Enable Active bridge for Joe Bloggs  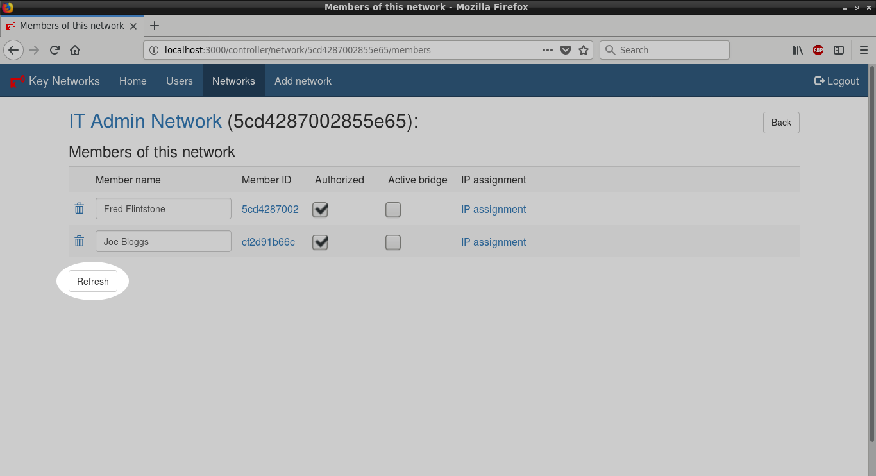[x=393, y=242]
